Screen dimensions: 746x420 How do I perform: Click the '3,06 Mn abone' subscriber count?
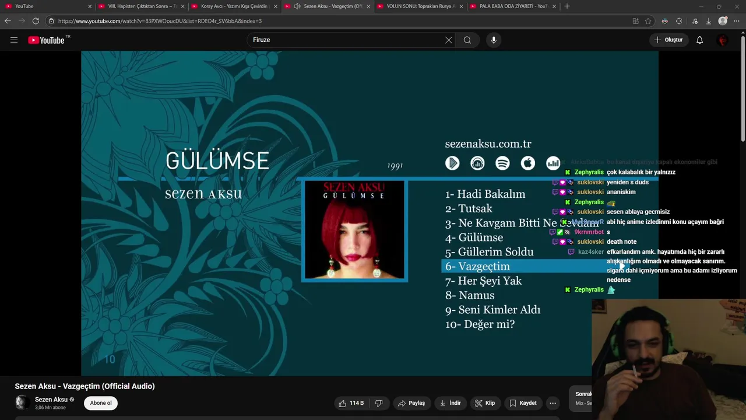(x=50, y=408)
